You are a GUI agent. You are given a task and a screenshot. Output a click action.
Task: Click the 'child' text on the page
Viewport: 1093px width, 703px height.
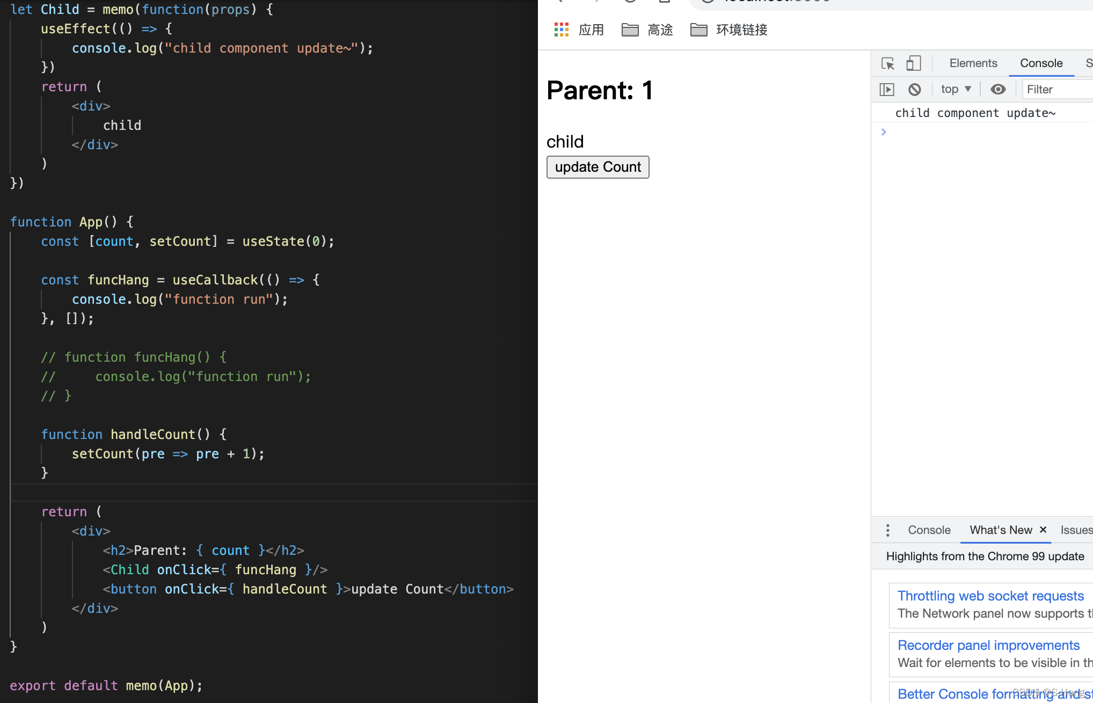[565, 142]
